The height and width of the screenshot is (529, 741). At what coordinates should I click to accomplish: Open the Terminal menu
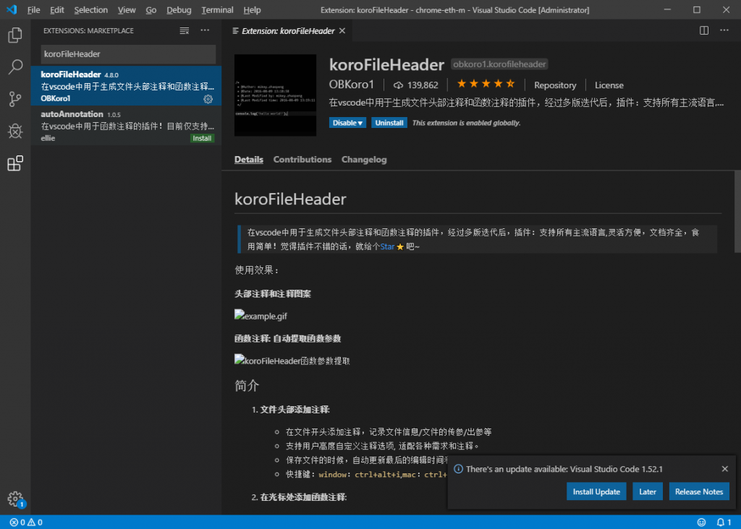[x=217, y=10]
